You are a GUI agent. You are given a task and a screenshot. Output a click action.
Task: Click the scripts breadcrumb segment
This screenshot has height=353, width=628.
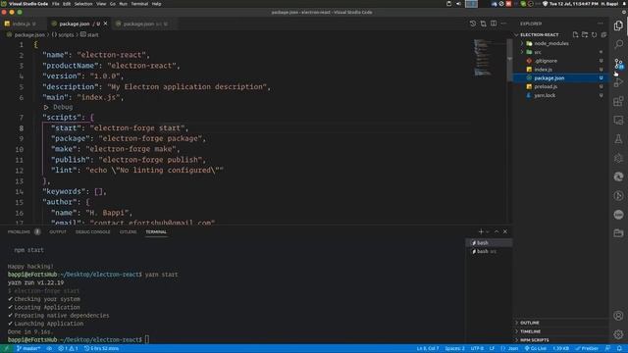click(x=63, y=35)
